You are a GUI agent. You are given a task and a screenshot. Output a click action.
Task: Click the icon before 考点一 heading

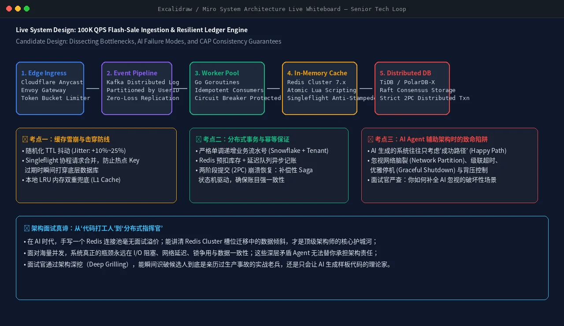25,139
